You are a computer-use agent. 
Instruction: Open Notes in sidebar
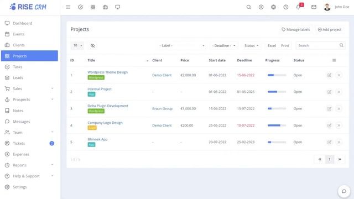point(29,111)
